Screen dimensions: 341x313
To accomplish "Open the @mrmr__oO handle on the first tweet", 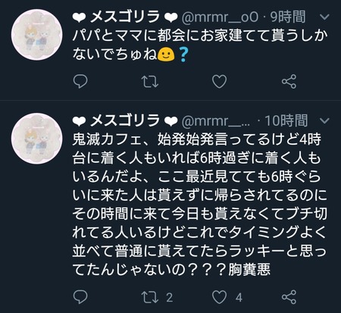I will click(x=220, y=17).
